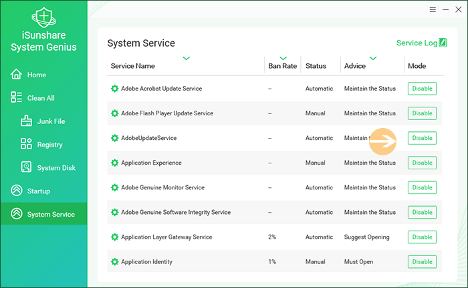This screenshot has width=468, height=288.
Task: Click gear icon beside Application Identity
Action: coord(114,262)
